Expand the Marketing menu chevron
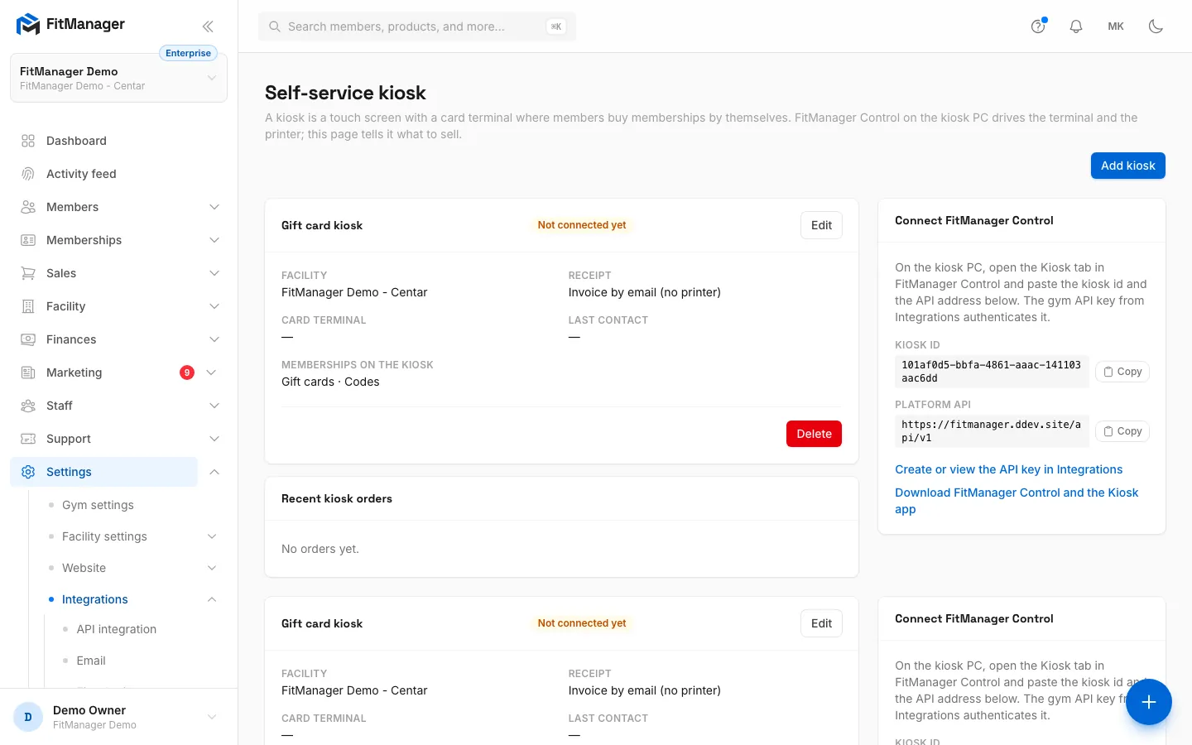Screen dimensions: 1192x745 [x=211, y=372]
